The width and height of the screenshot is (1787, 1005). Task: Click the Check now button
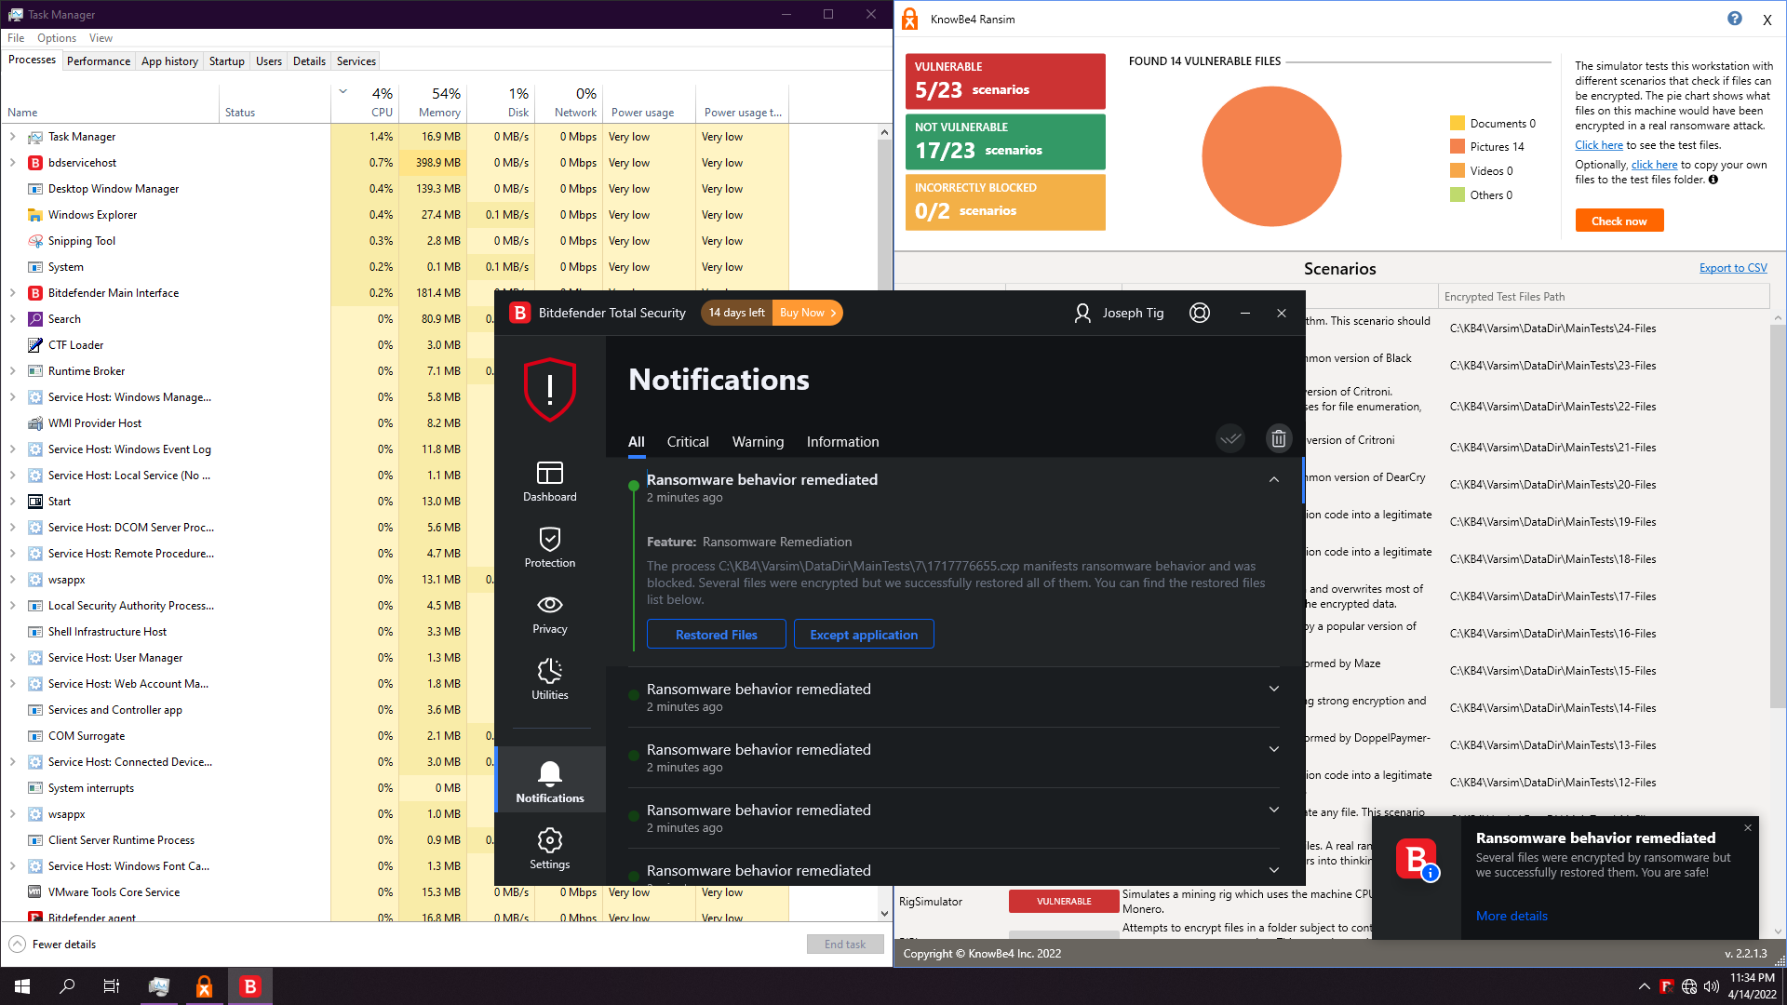(1619, 221)
